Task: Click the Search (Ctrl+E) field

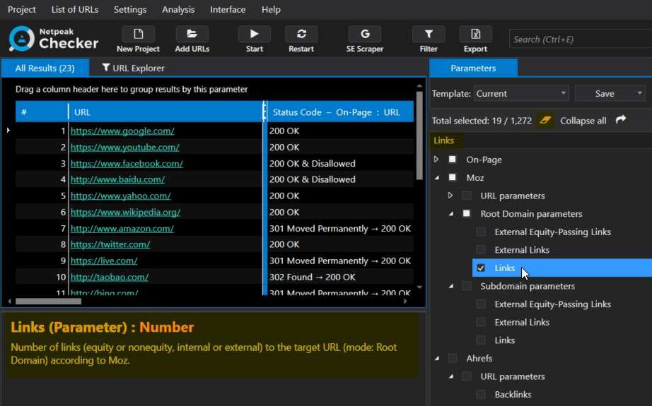Action: (x=581, y=40)
